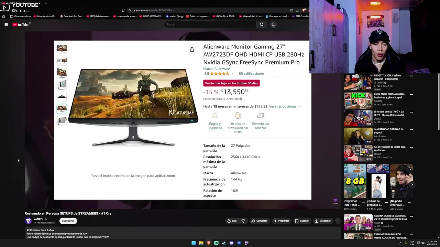Click 30 días de devolución sin costo

(238, 128)
